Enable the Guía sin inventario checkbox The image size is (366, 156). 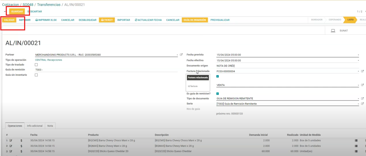pyautogui.click(x=36, y=75)
